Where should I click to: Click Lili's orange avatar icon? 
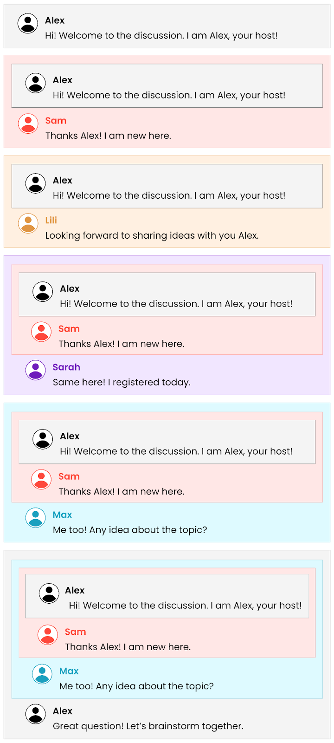[x=28, y=223]
